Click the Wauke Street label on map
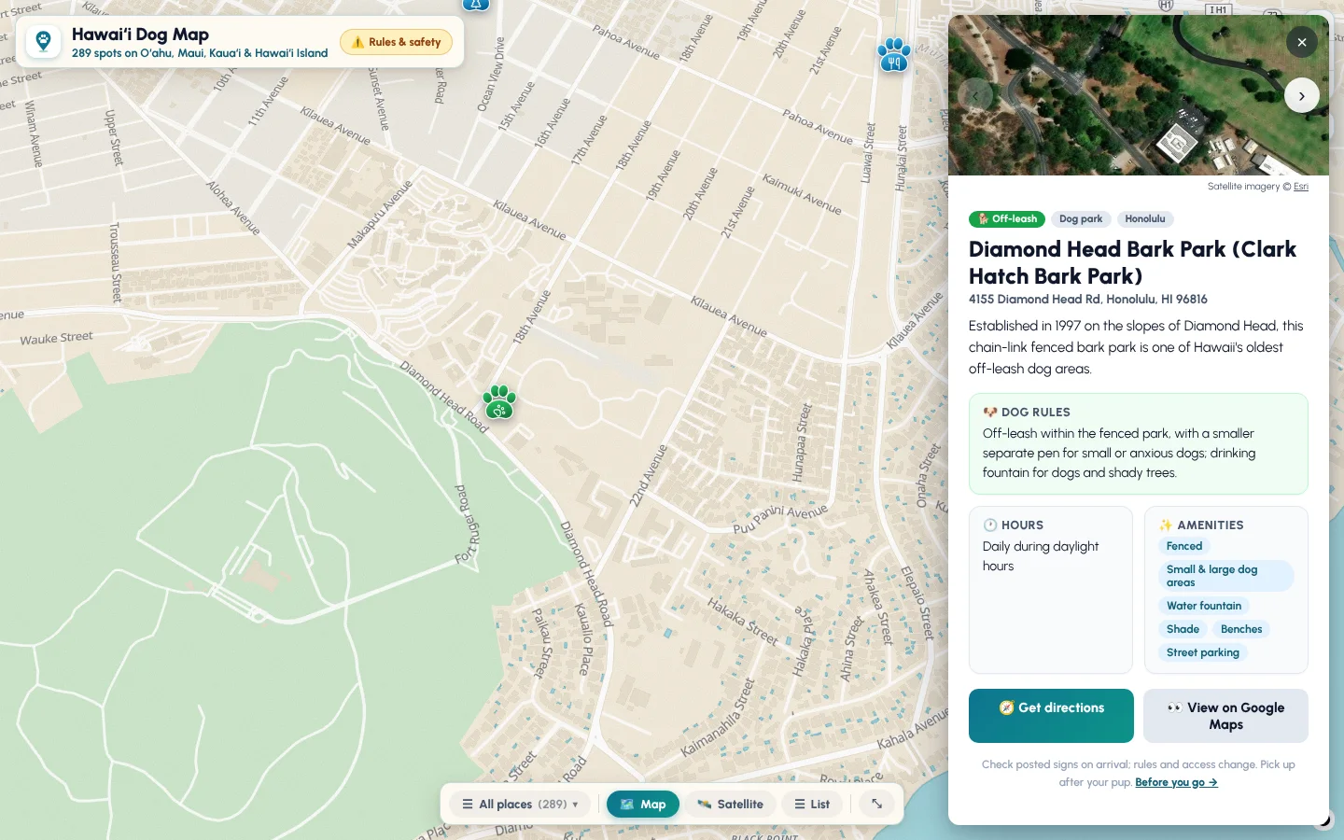 click(x=57, y=338)
